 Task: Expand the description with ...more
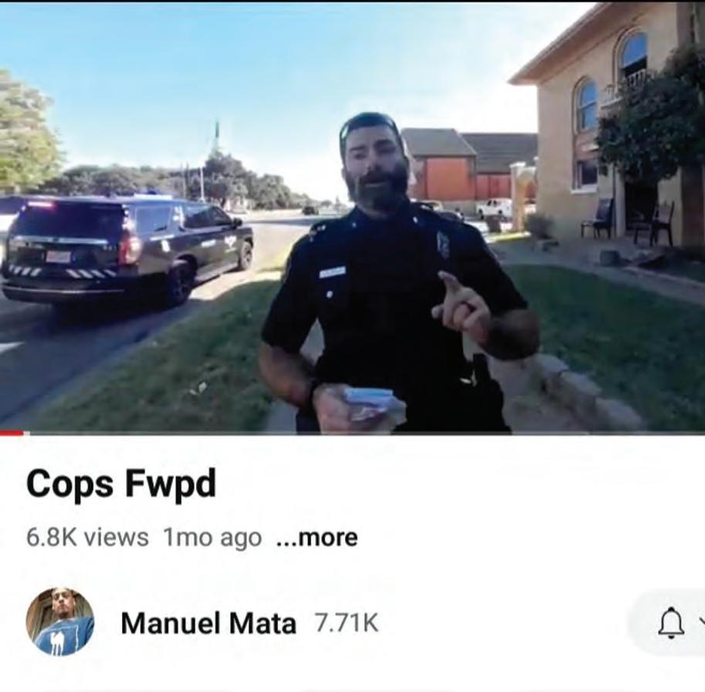click(317, 537)
